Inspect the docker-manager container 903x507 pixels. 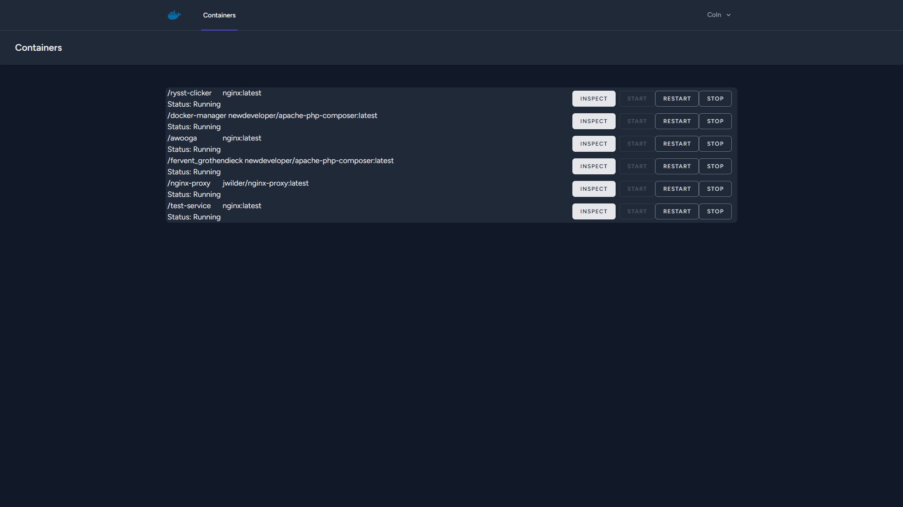pos(594,121)
